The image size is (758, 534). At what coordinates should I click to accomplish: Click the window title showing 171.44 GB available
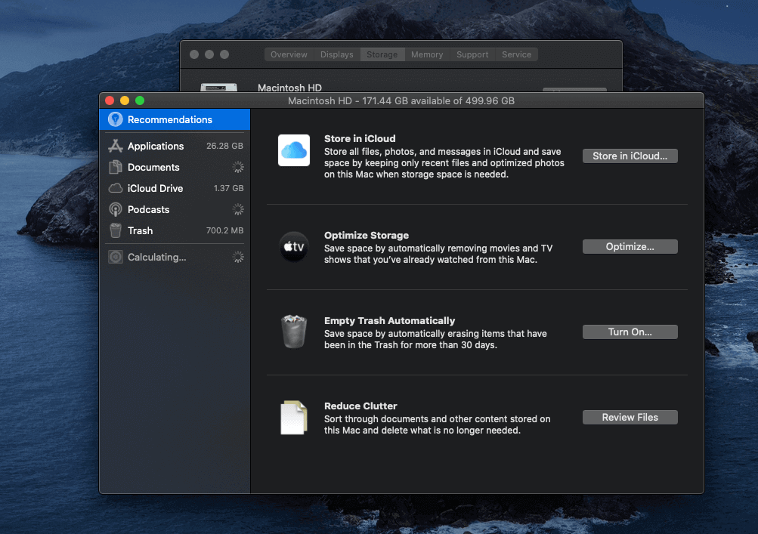[401, 100]
